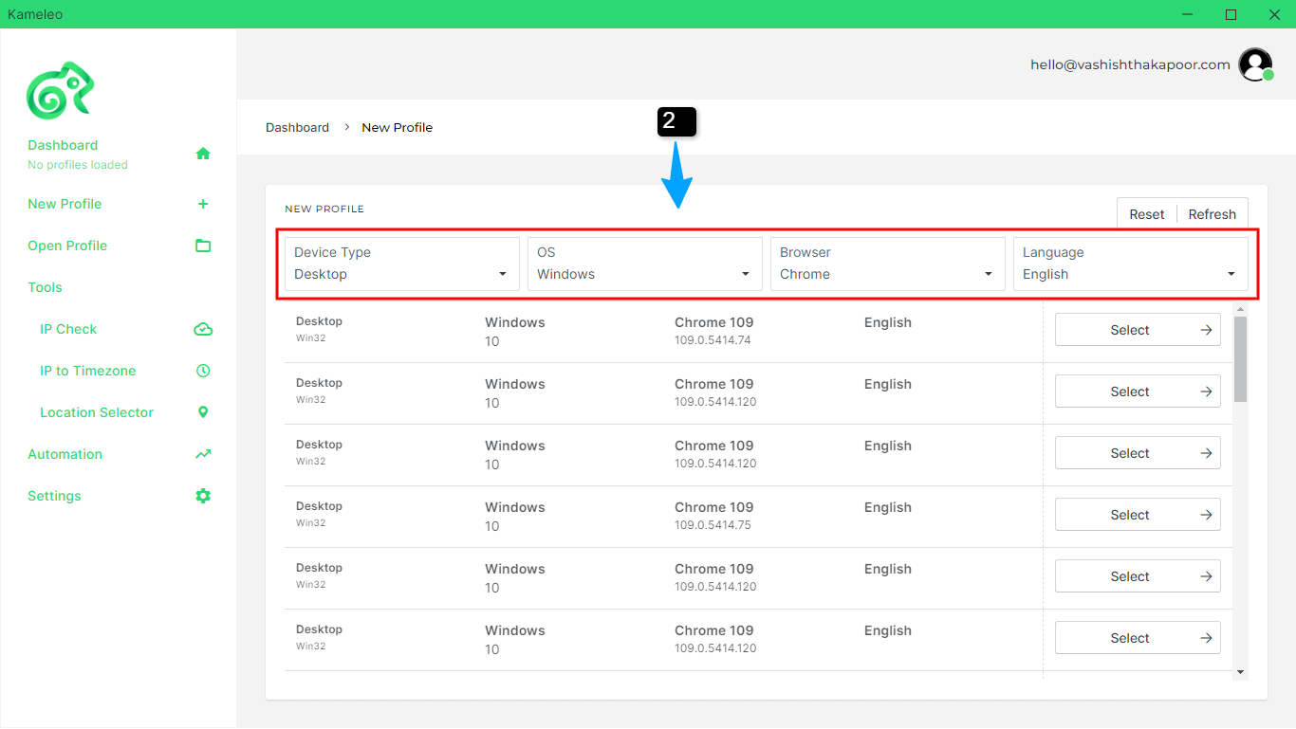Click the Dashboard home icon
Screen dimensions: 1296x729
click(x=203, y=154)
